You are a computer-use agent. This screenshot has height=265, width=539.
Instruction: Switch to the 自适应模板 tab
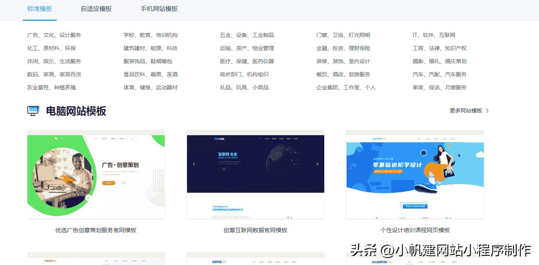[x=96, y=9]
